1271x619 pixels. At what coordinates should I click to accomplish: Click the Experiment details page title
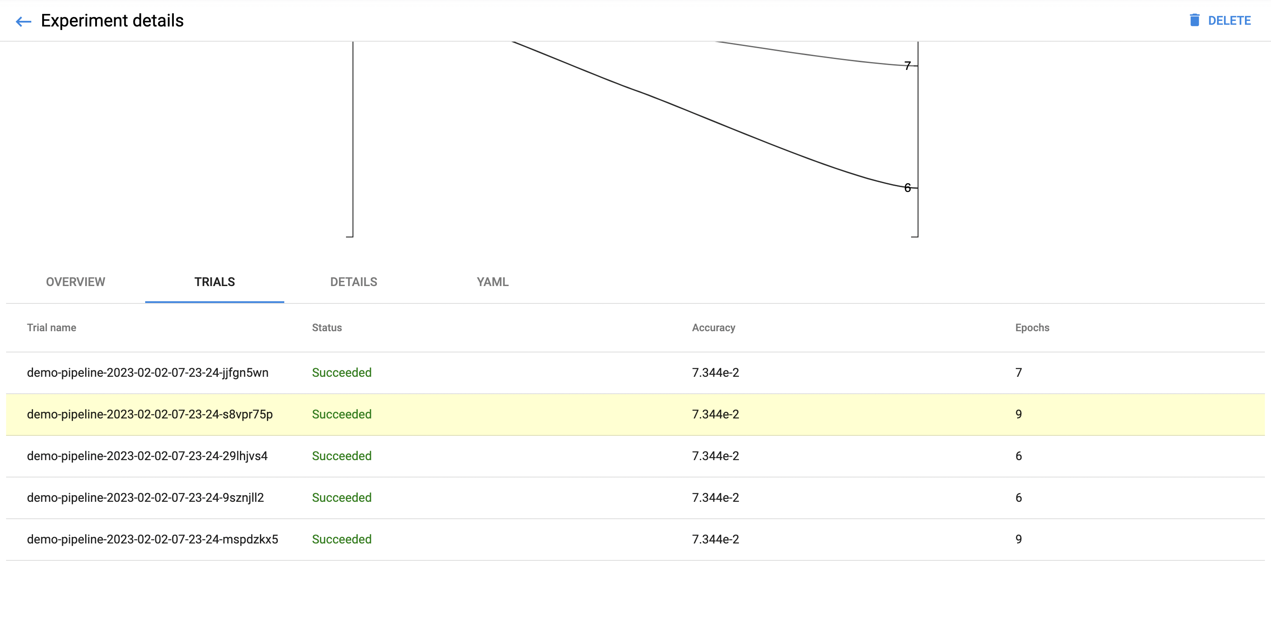[x=112, y=21]
